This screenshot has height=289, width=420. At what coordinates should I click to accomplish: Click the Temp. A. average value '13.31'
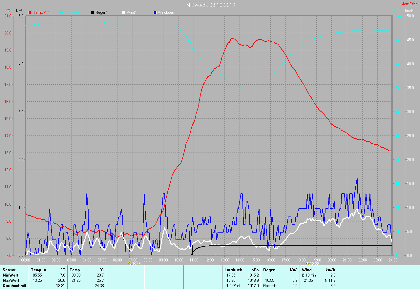(x=60, y=286)
